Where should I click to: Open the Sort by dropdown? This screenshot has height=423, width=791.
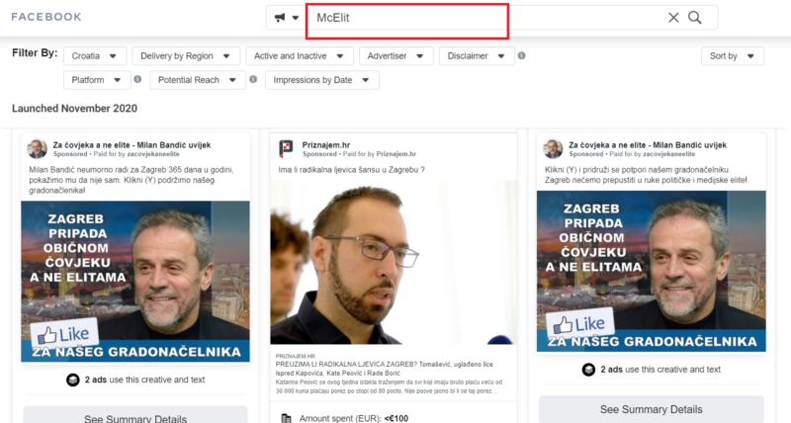733,56
